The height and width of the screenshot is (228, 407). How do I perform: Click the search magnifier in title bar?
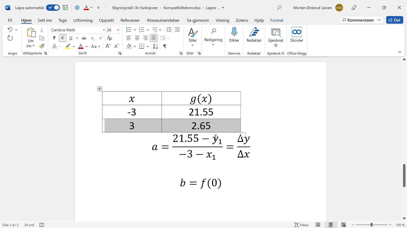tap(279, 8)
